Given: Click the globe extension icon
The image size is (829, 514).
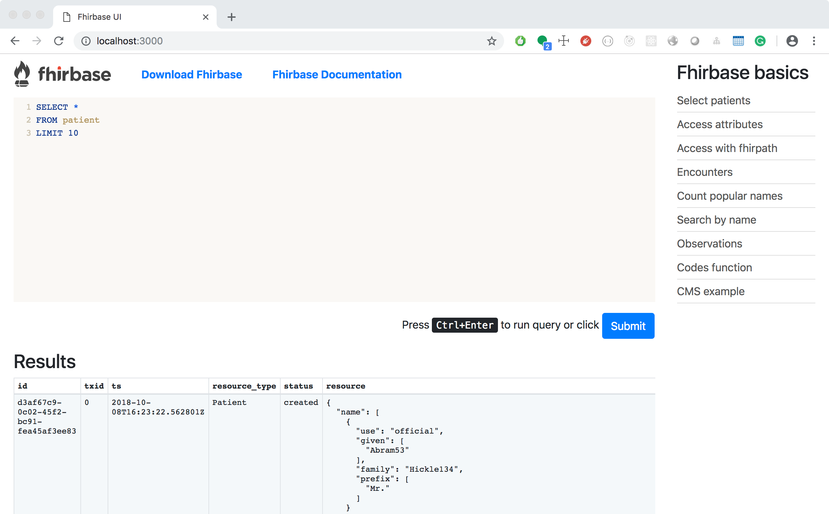Looking at the screenshot, I should pyautogui.click(x=673, y=41).
